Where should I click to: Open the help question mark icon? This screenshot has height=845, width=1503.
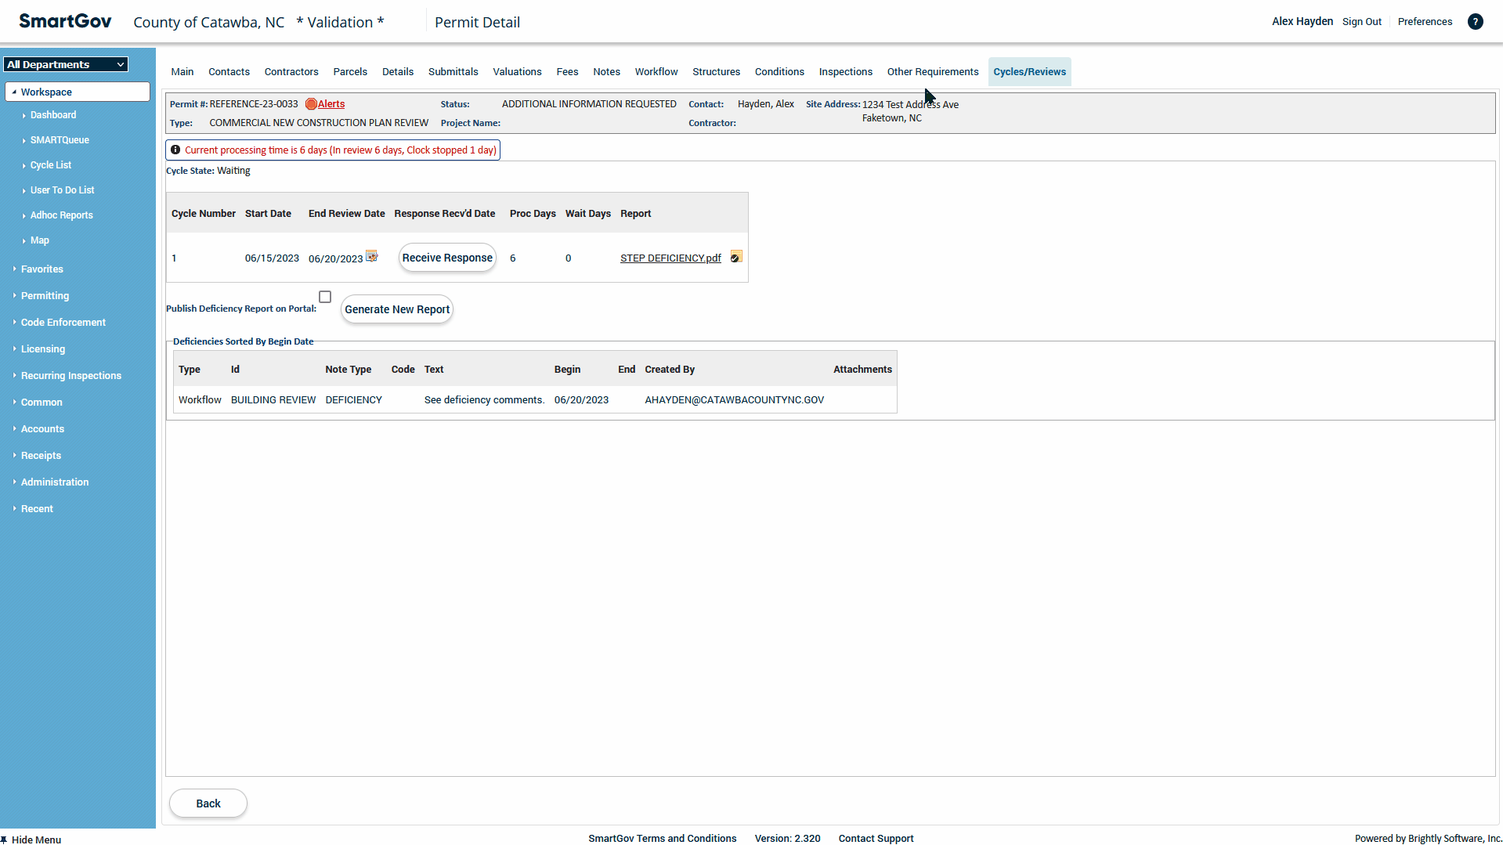pyautogui.click(x=1475, y=22)
